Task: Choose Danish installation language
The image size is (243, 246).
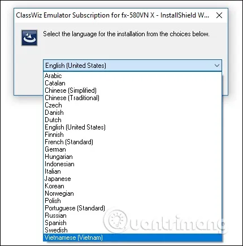Action: tap(132, 113)
